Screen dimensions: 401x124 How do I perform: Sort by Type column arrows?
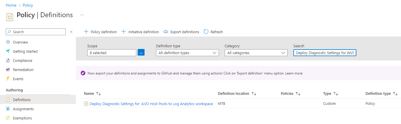tap(336, 94)
